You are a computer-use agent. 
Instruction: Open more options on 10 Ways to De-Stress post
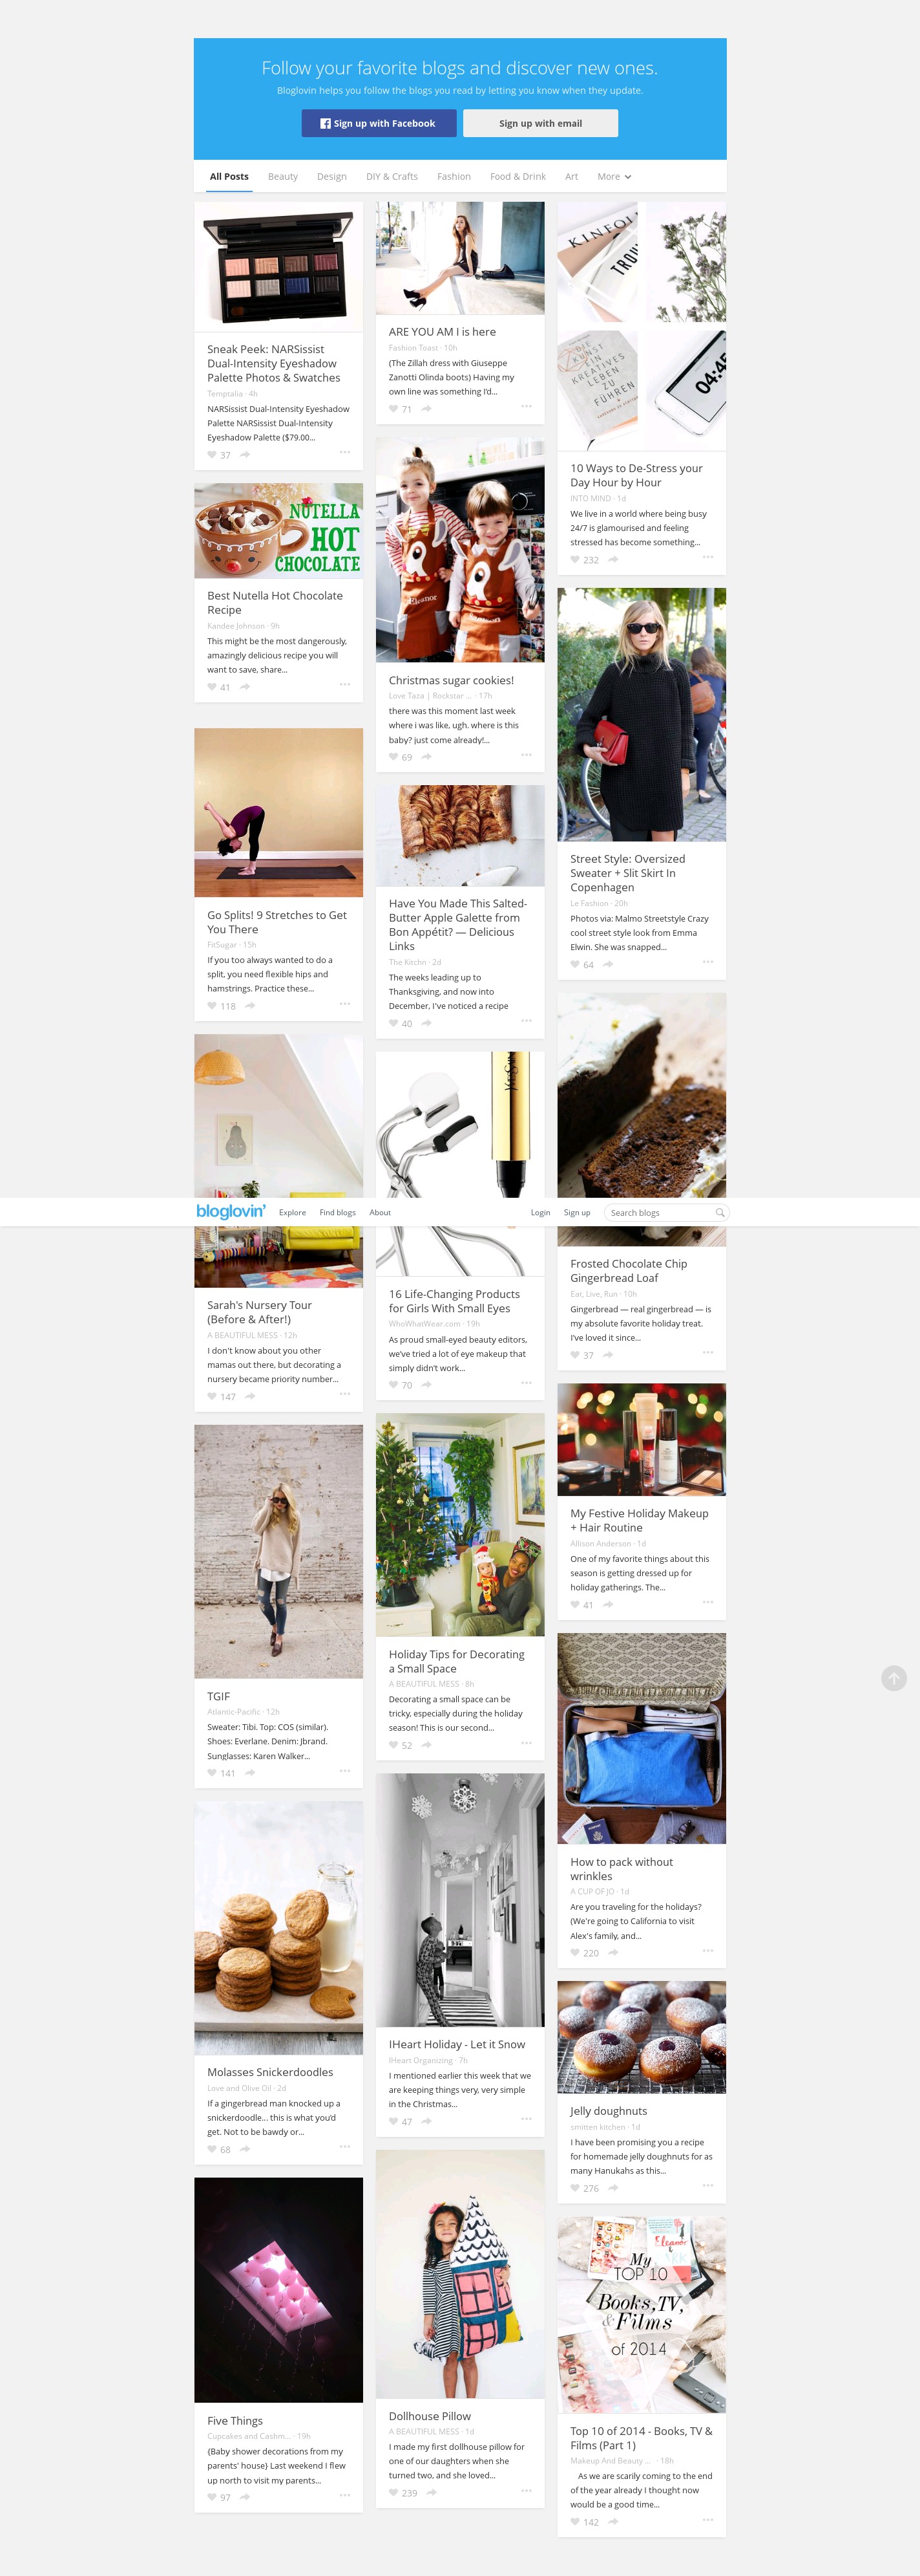tap(708, 557)
